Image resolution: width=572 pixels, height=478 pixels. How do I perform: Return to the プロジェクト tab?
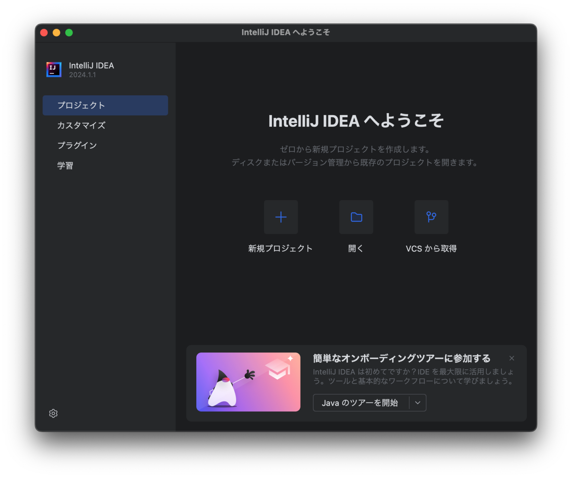pos(81,105)
